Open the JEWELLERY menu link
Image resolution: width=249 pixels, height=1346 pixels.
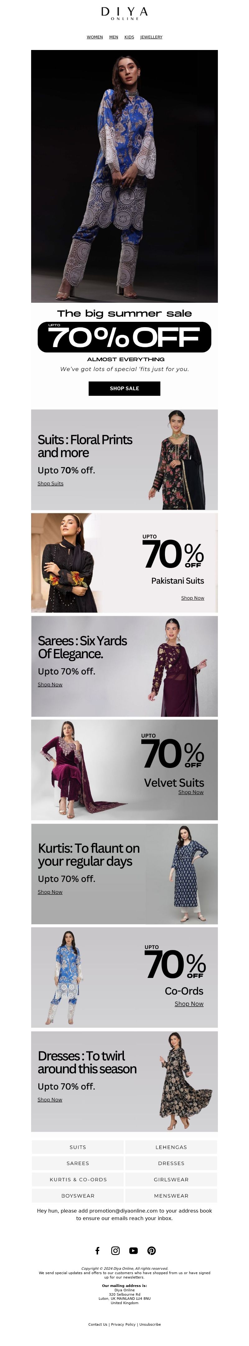151,37
